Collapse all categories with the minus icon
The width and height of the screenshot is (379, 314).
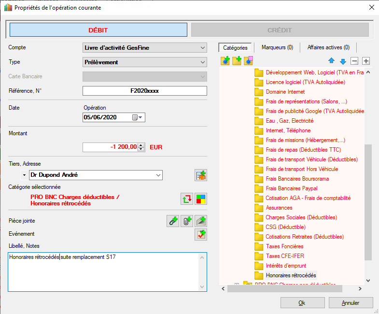(x=354, y=61)
